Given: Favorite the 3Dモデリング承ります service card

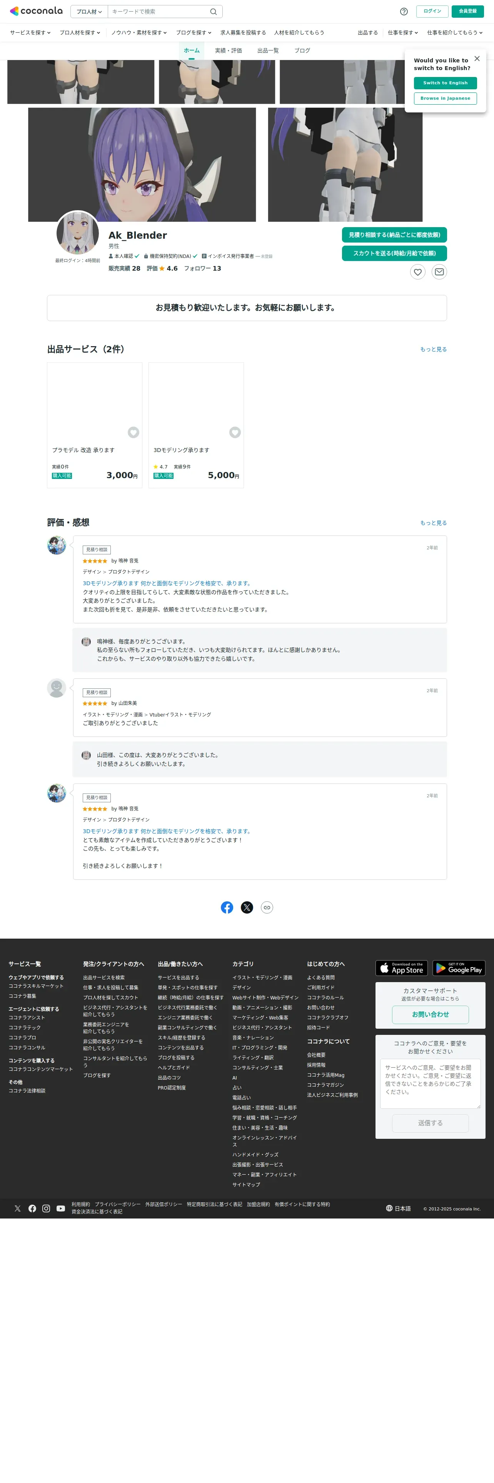Looking at the screenshot, I should (235, 432).
